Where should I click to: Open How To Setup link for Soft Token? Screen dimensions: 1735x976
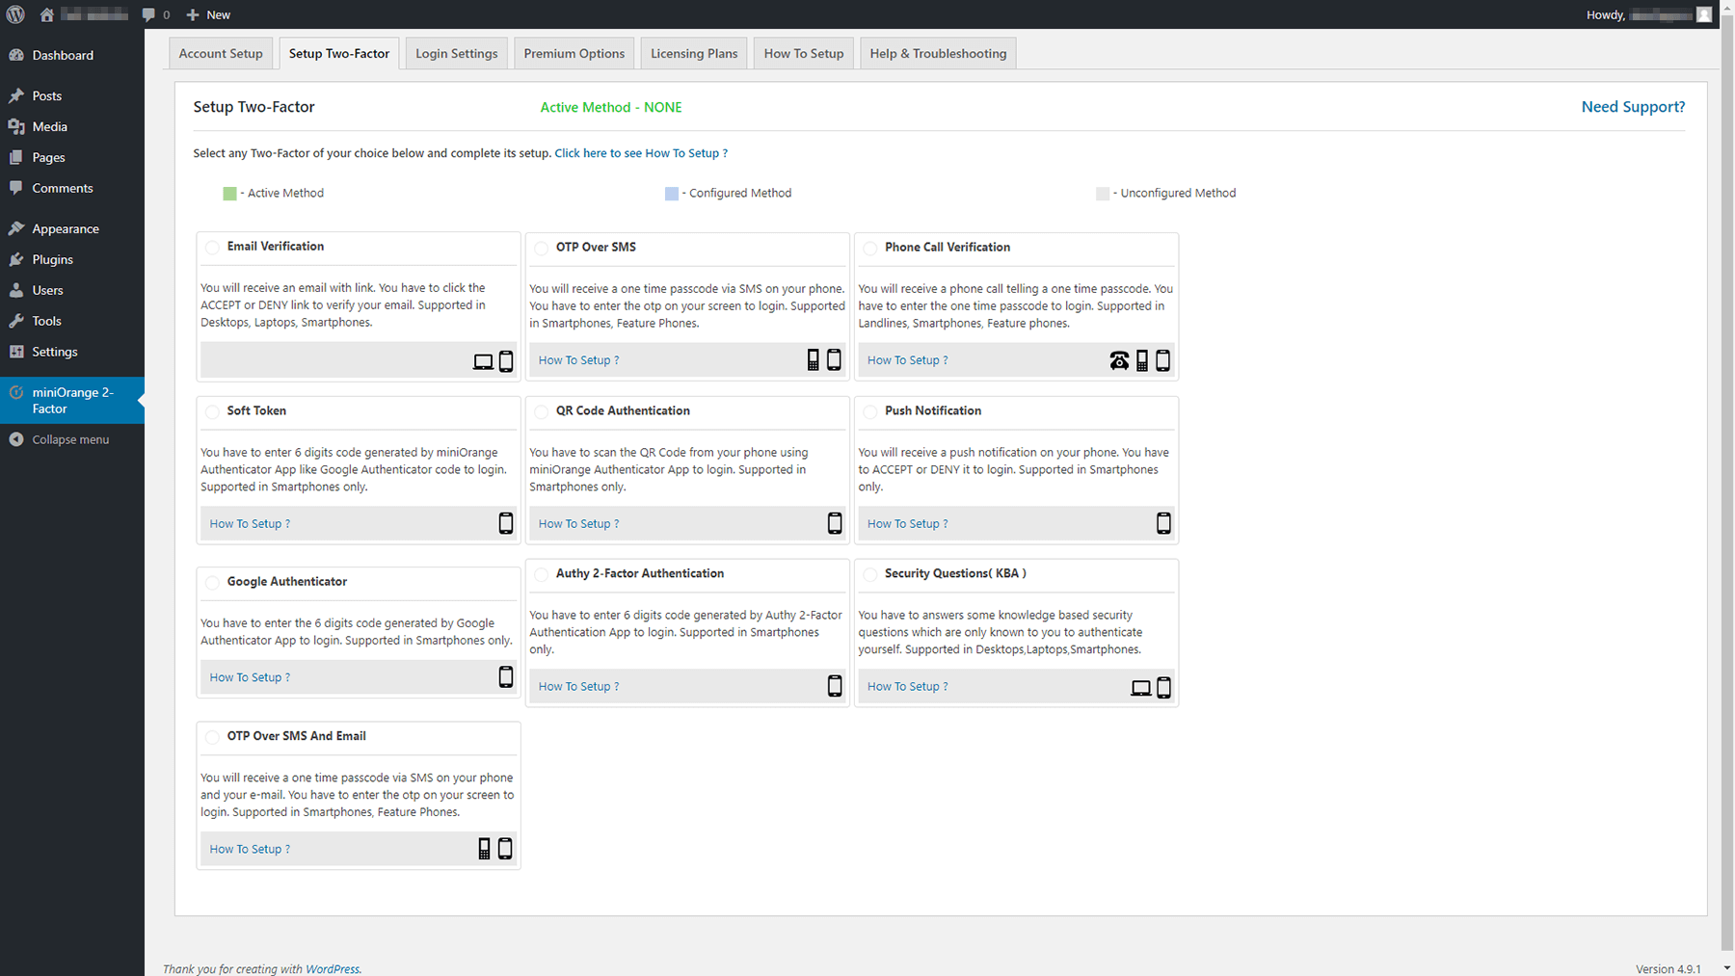[x=250, y=524]
